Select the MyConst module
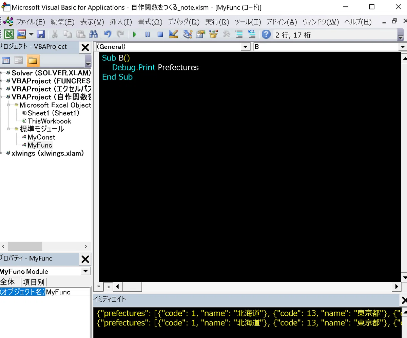Screen dimensions: 407x338 (41, 137)
